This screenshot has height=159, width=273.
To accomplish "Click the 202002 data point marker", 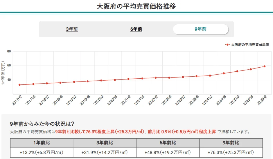I will 101,80.
